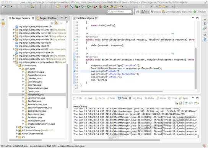Click the Console horizontal scrollbar
This screenshot has width=208, height=148.
pos(117,140)
